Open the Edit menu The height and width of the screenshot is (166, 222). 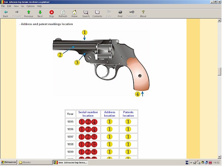click(9, 6)
